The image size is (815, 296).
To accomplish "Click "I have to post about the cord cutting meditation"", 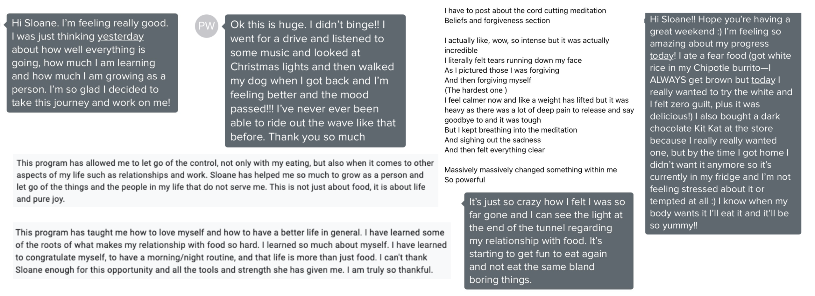I will tap(525, 11).
